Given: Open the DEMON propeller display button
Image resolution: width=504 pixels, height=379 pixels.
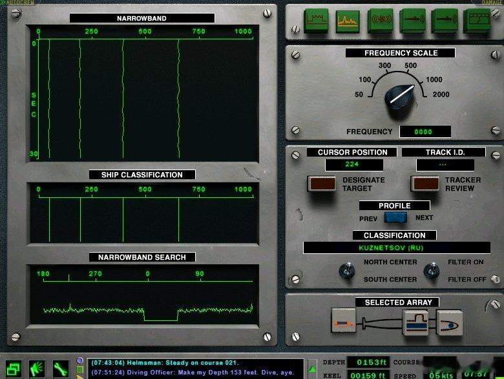Looking at the screenshot, I should coord(381,21).
